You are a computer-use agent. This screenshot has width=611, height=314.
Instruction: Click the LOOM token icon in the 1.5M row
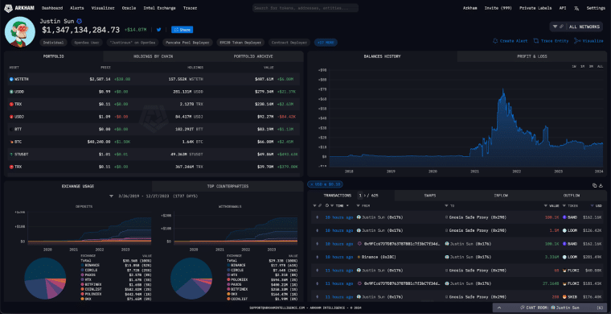[564, 230]
